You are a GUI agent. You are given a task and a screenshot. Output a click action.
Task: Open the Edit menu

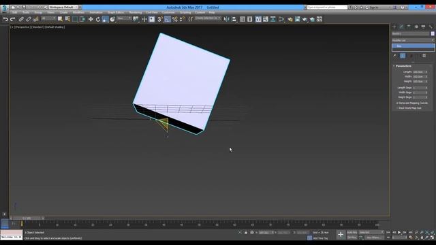click(15, 12)
